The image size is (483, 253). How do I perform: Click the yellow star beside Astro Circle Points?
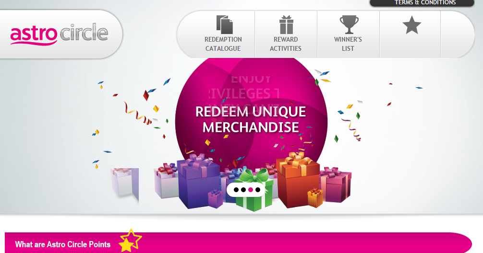(130, 241)
